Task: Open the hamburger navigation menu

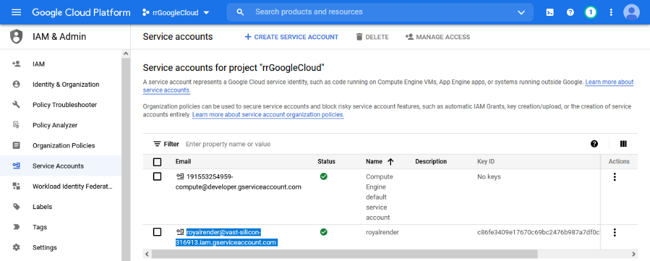Action: 16,13
